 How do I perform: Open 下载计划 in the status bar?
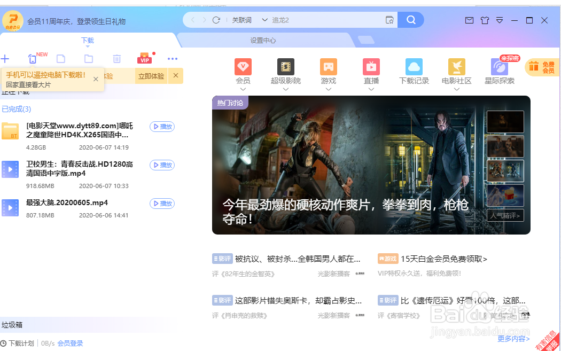point(17,344)
